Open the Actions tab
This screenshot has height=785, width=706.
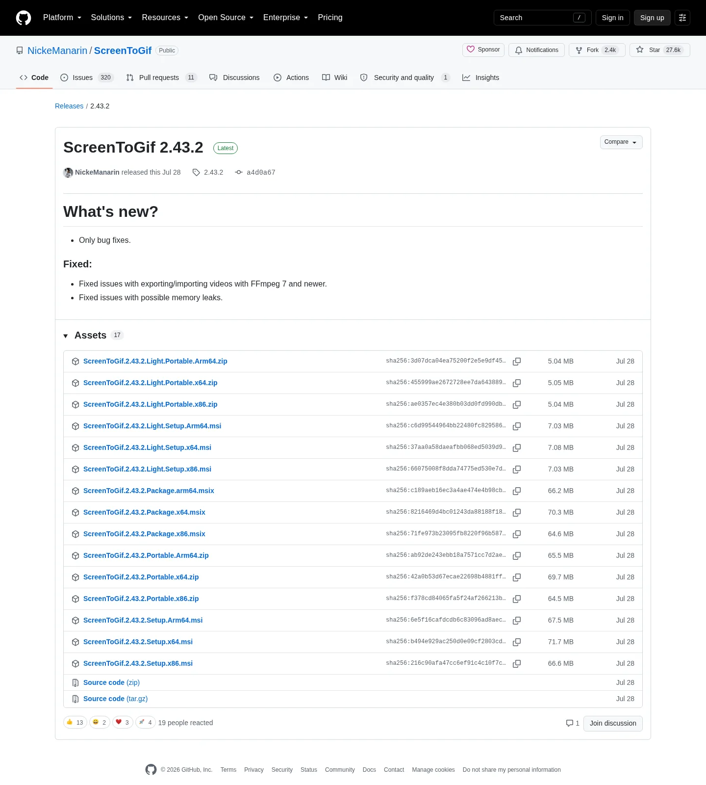pos(291,78)
